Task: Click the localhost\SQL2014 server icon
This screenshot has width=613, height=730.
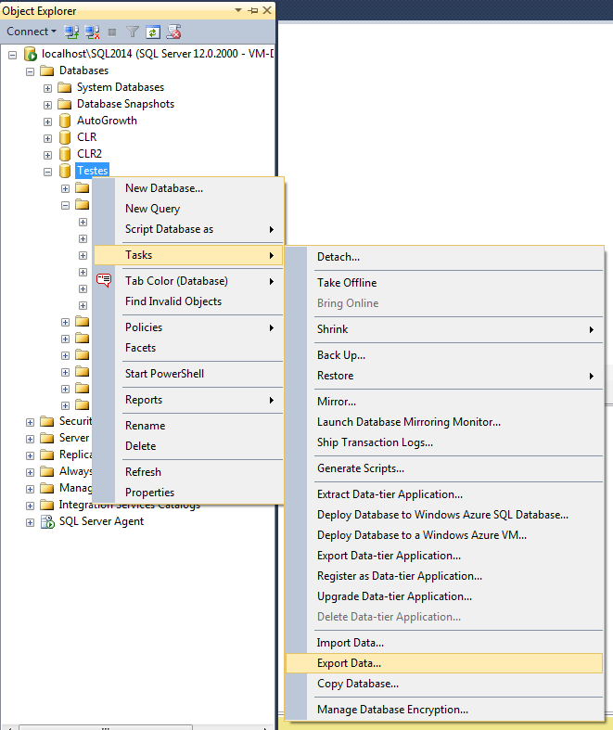Action: pos(30,55)
